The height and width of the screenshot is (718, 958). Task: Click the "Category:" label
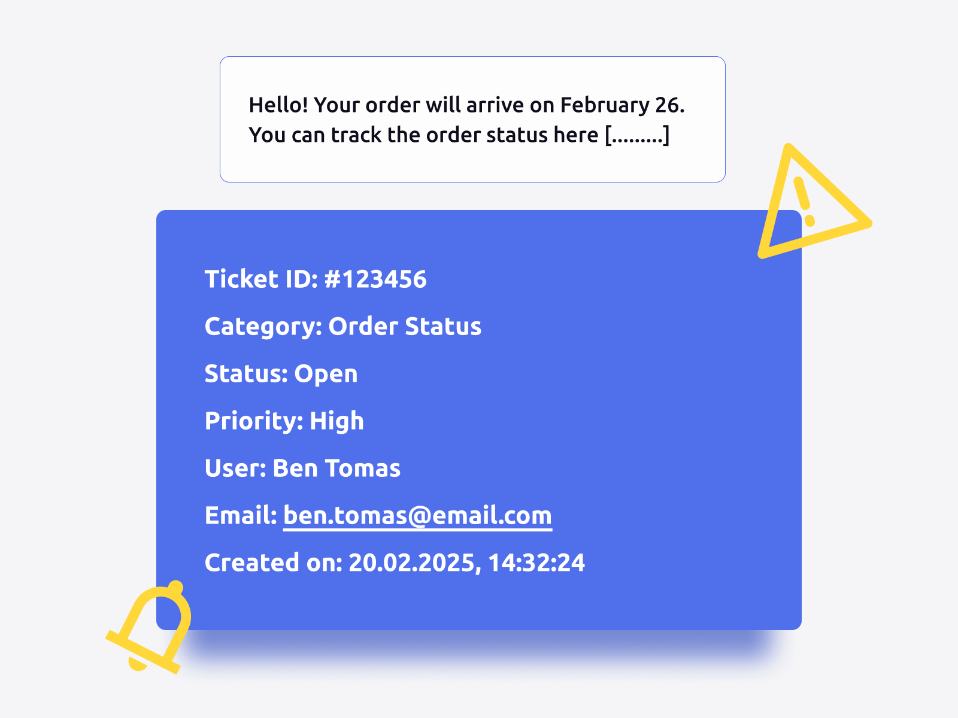tap(263, 327)
